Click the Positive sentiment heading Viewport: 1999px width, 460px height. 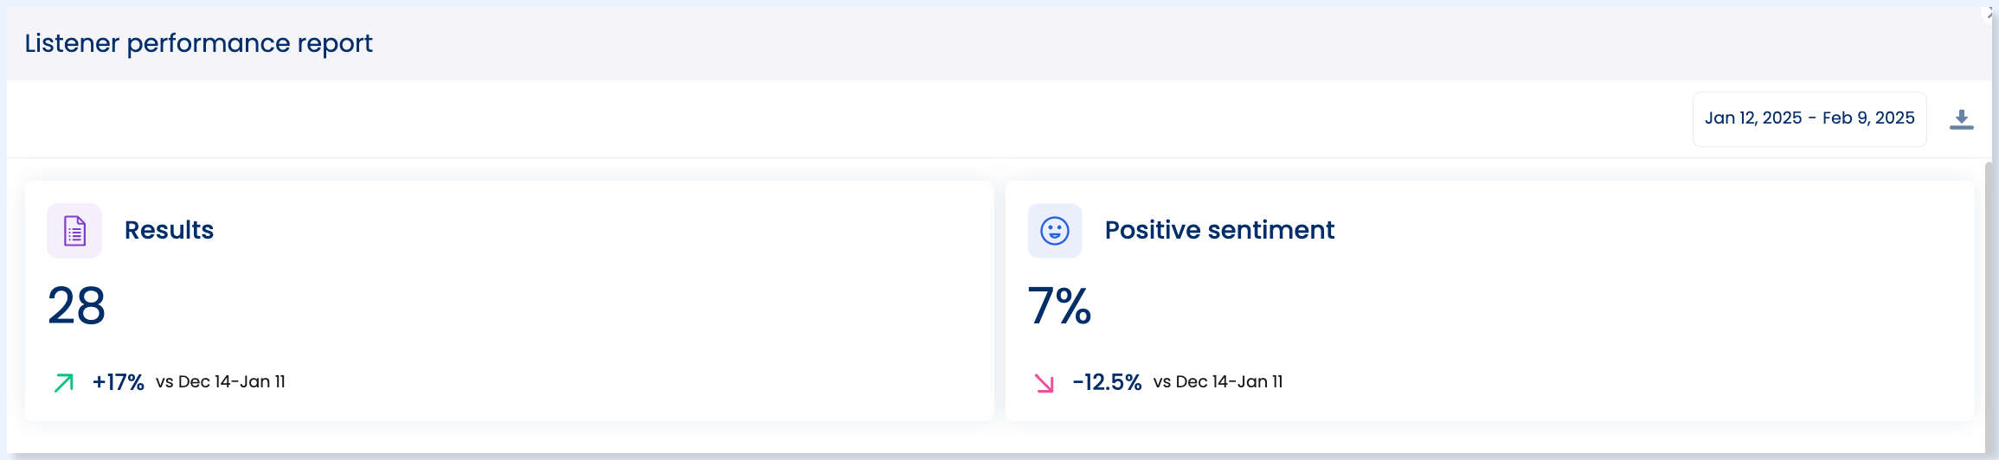pyautogui.click(x=1219, y=230)
